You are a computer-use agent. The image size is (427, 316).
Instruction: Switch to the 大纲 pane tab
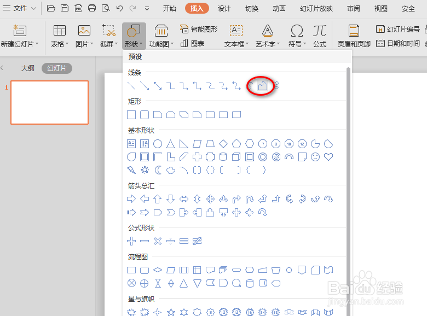click(x=28, y=68)
